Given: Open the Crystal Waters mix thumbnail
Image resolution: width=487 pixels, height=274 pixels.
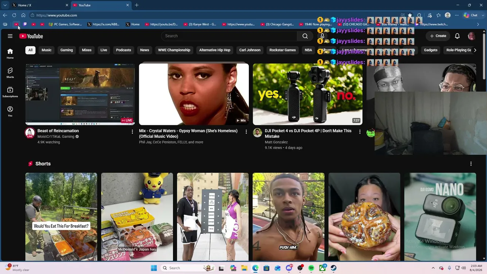Looking at the screenshot, I should click(194, 94).
